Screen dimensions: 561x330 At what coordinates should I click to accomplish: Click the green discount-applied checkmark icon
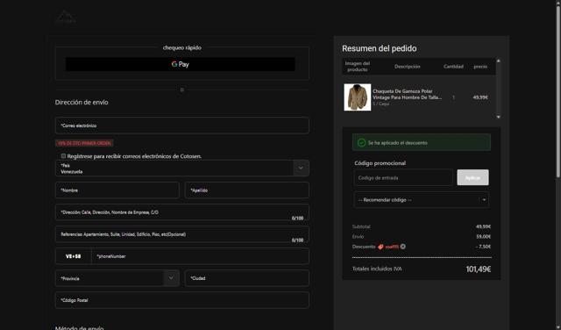click(x=361, y=142)
